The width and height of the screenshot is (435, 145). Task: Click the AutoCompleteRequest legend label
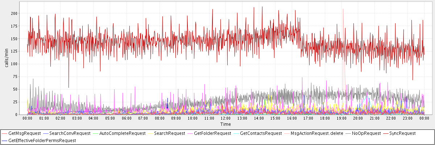122,133
